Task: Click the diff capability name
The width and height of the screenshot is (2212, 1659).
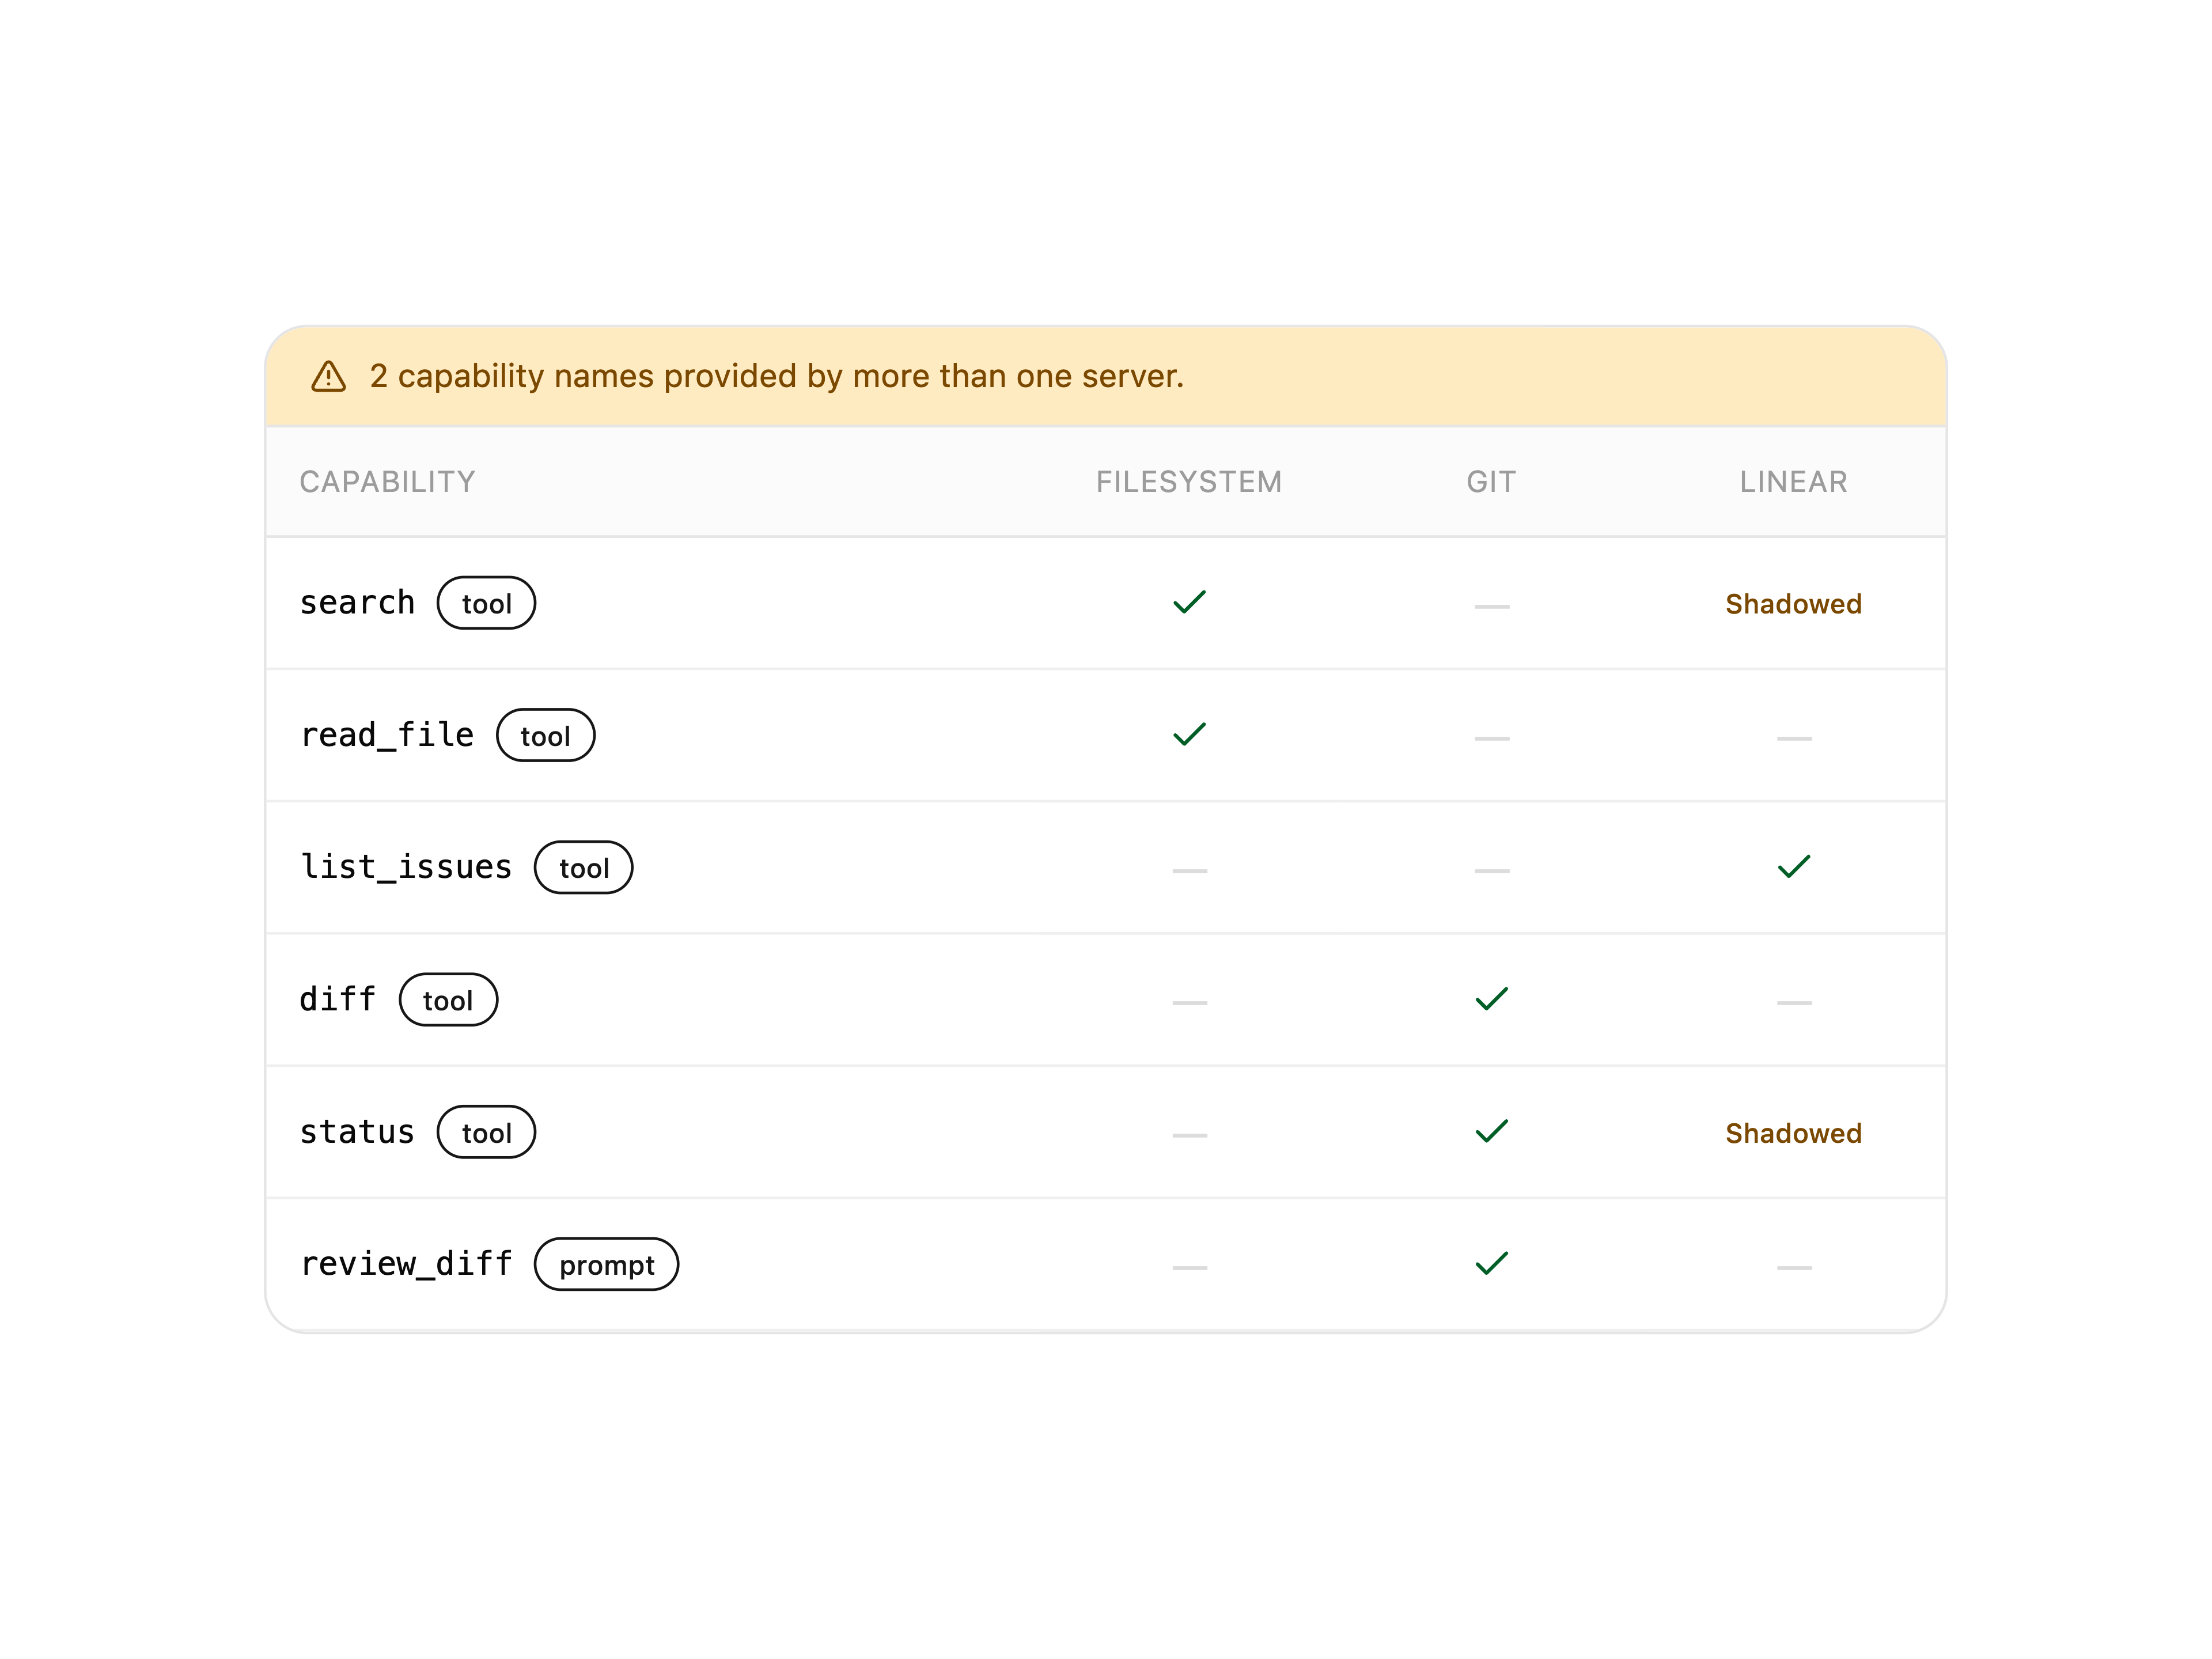Action: pyautogui.click(x=338, y=999)
